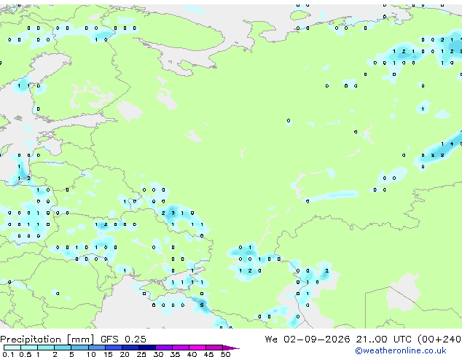462x357 pixels.
Task: Click the legend label '25'
Action: click(x=141, y=354)
